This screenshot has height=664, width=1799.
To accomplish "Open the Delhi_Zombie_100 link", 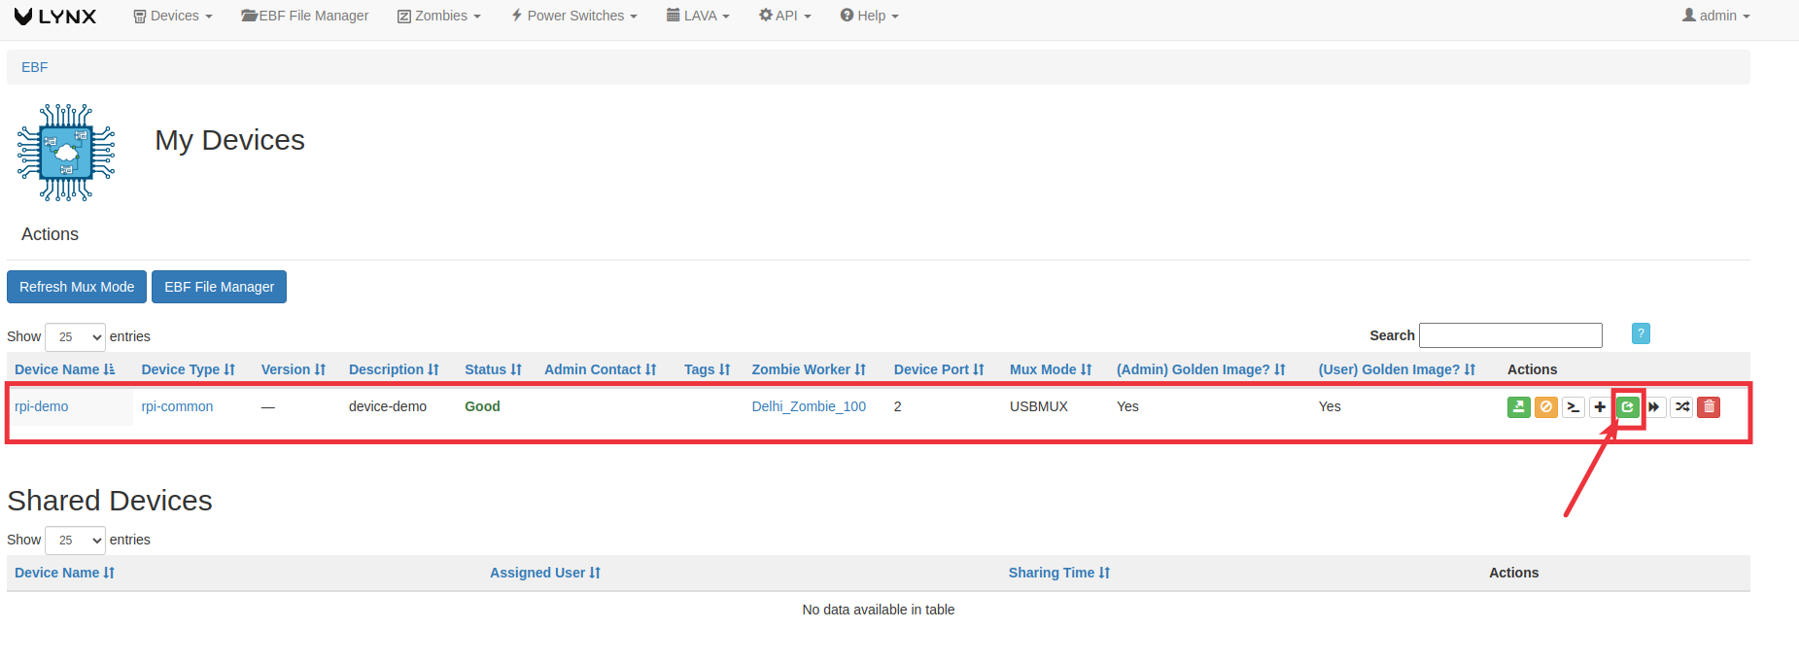I will (809, 406).
